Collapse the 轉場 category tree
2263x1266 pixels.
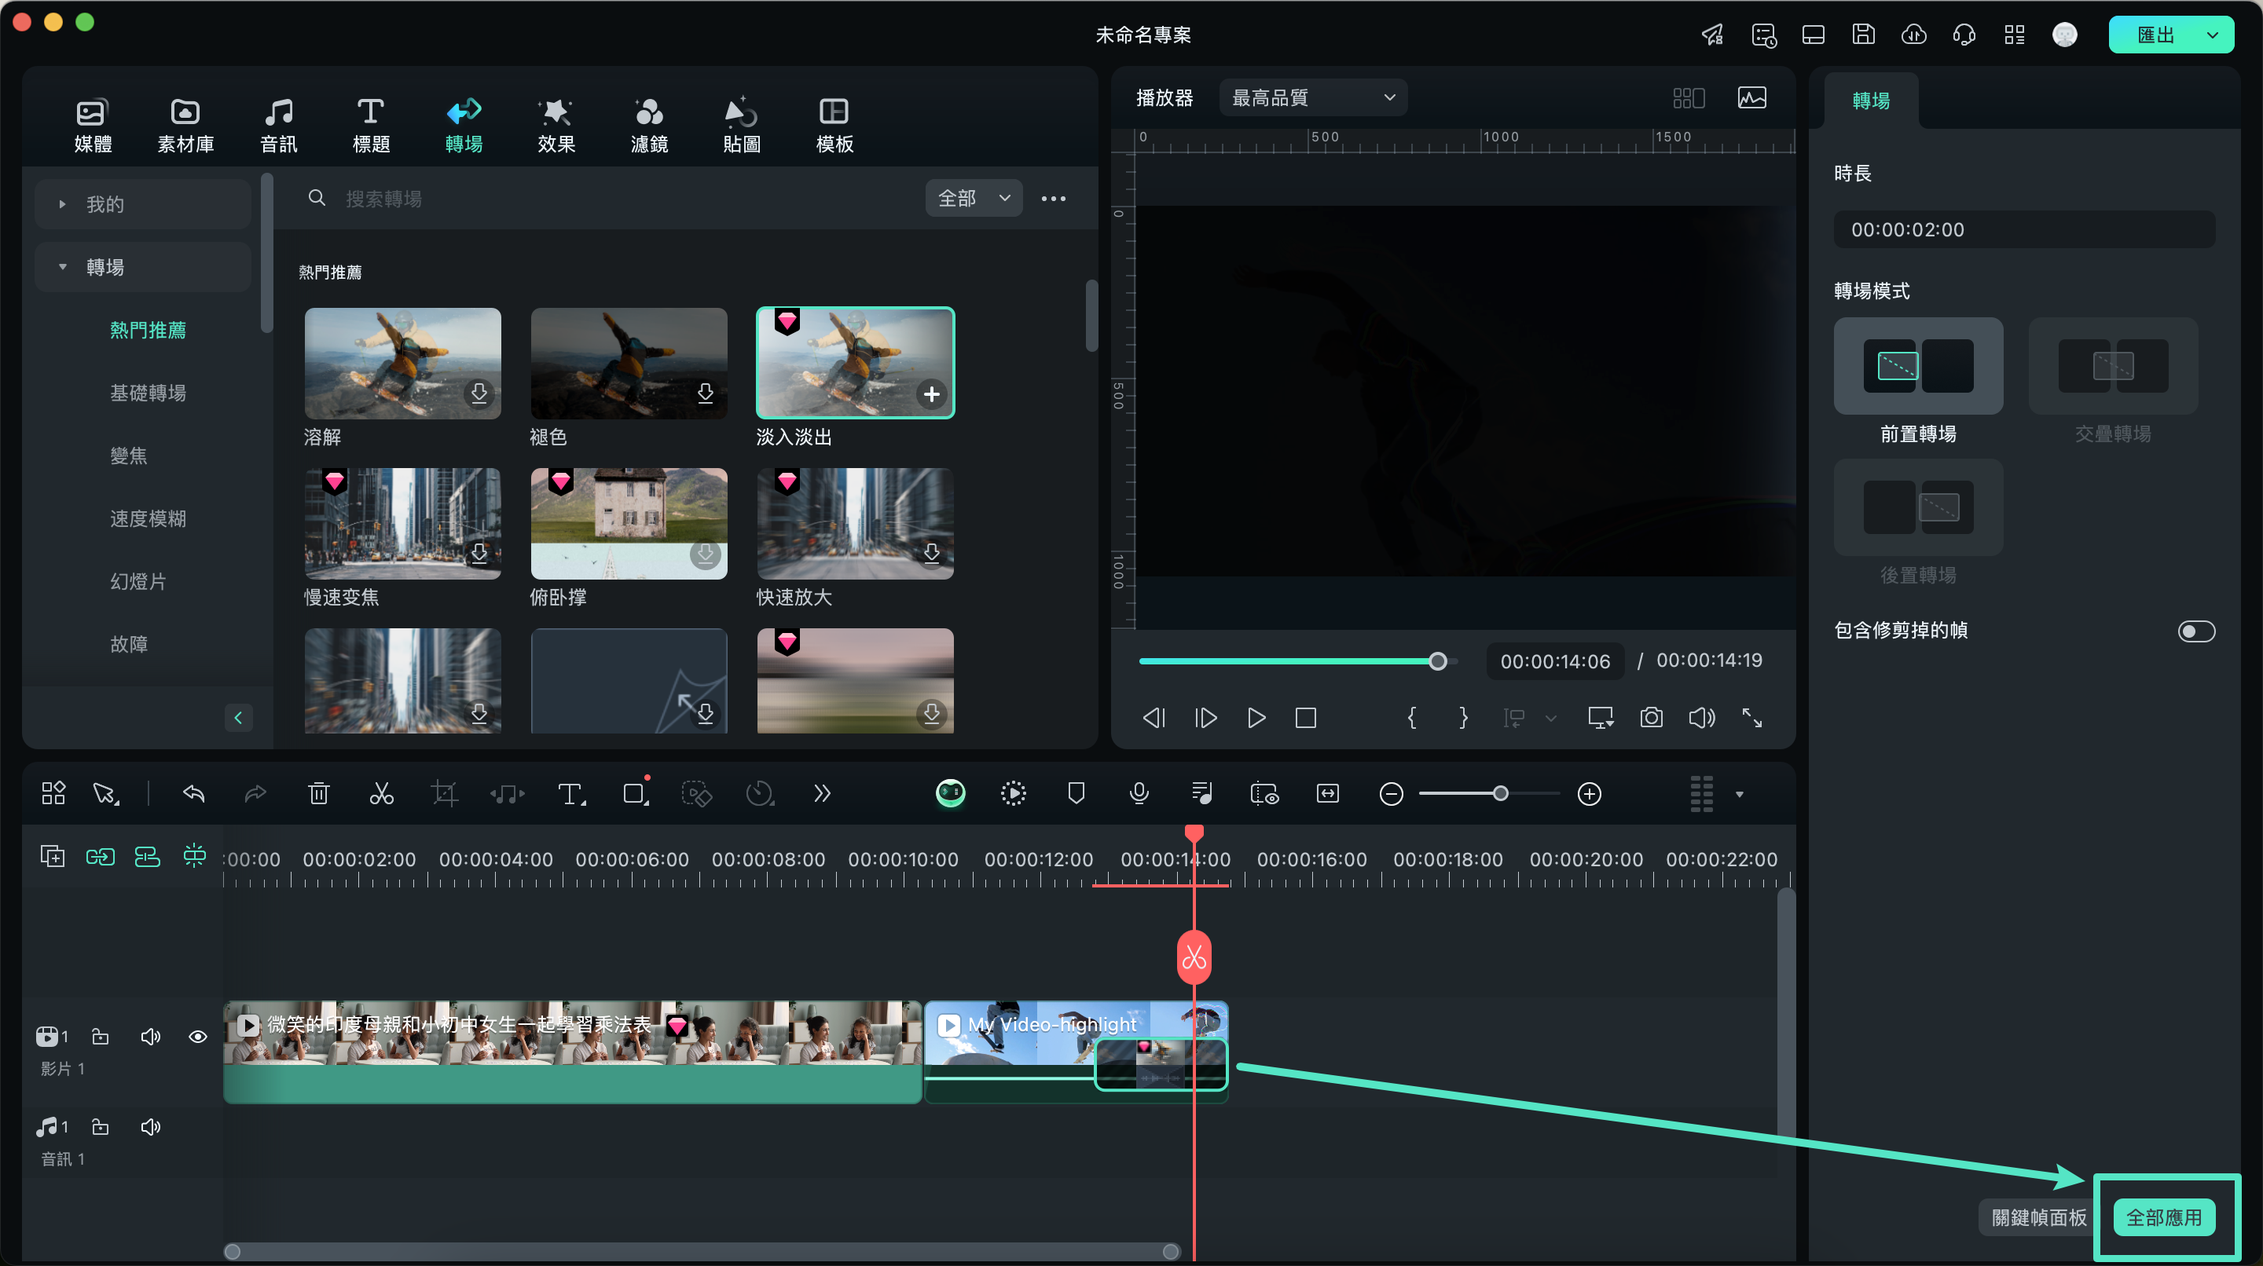(x=62, y=267)
